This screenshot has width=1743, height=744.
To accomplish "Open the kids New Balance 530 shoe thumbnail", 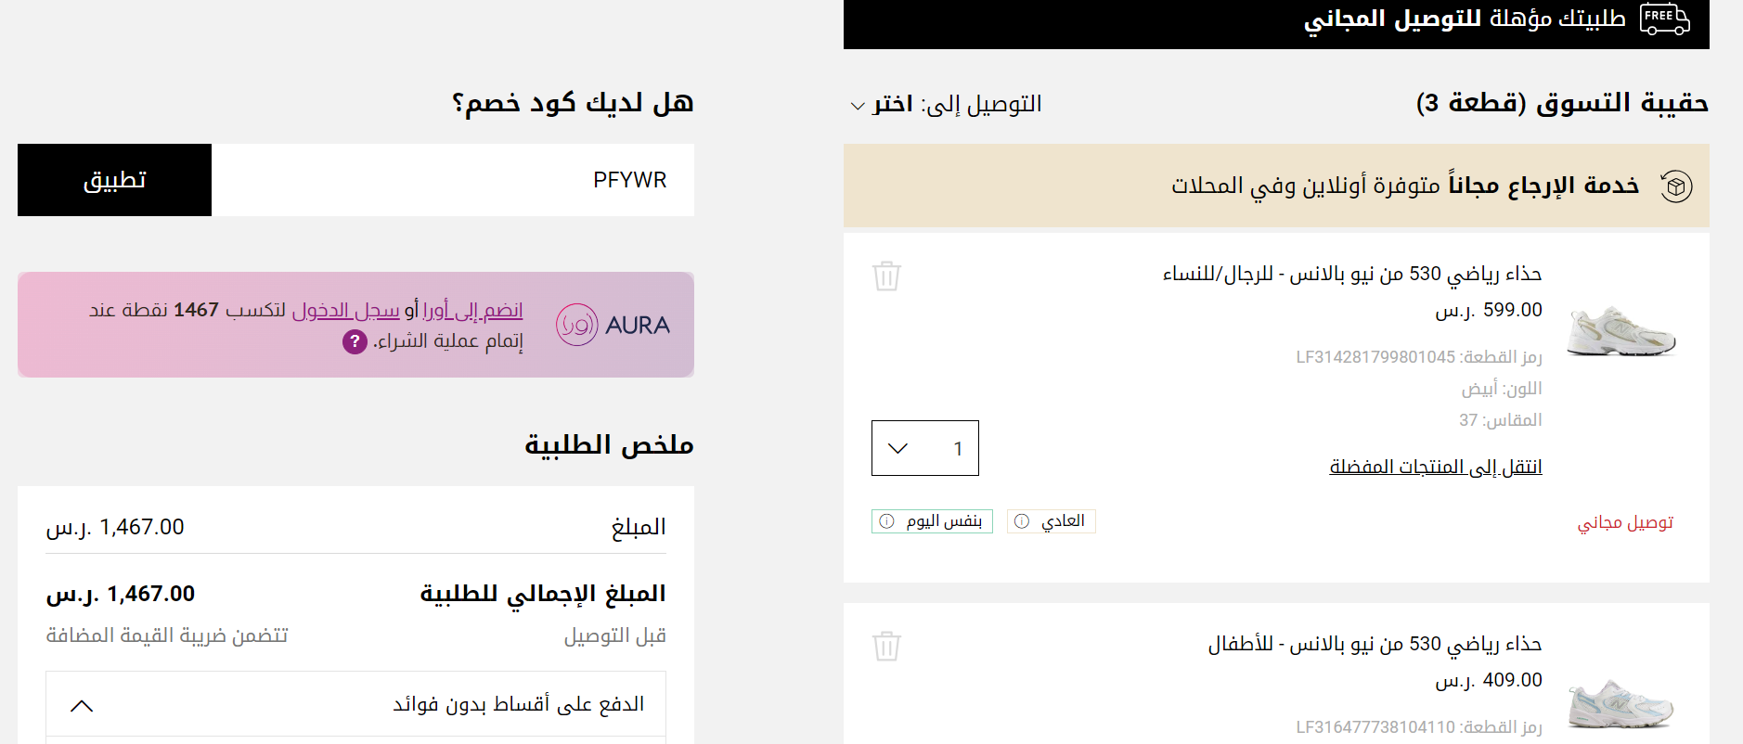I will pyautogui.click(x=1621, y=704).
